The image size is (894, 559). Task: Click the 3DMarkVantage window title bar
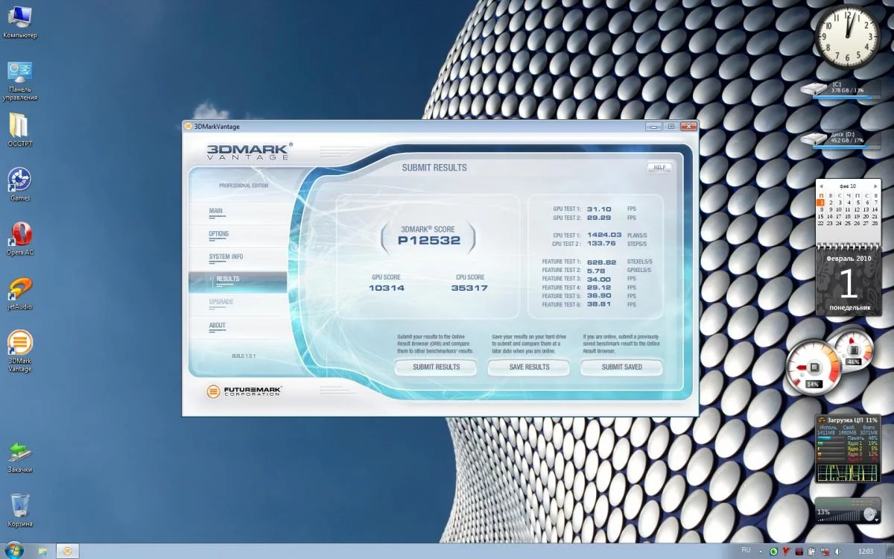[440, 127]
